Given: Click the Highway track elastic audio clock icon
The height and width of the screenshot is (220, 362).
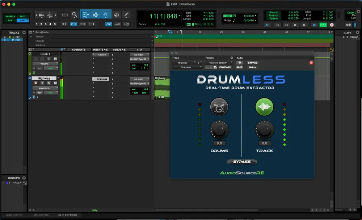Looking at the screenshot, I should point(34,97).
